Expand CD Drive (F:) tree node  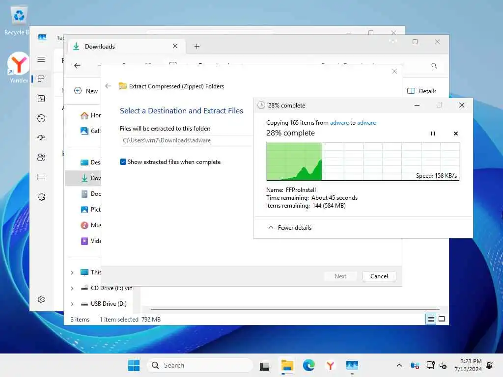coord(72,288)
